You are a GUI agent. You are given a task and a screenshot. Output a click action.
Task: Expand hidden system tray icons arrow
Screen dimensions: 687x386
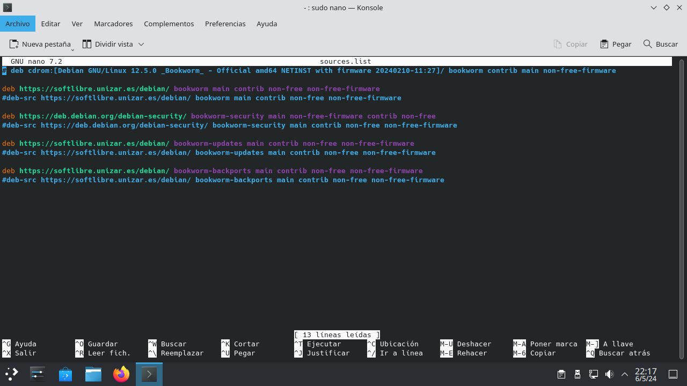(x=625, y=374)
